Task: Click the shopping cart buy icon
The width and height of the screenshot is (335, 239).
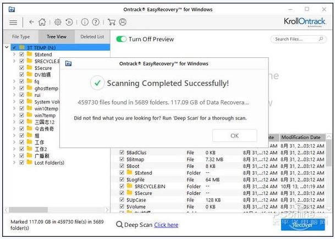Action: click(x=112, y=22)
